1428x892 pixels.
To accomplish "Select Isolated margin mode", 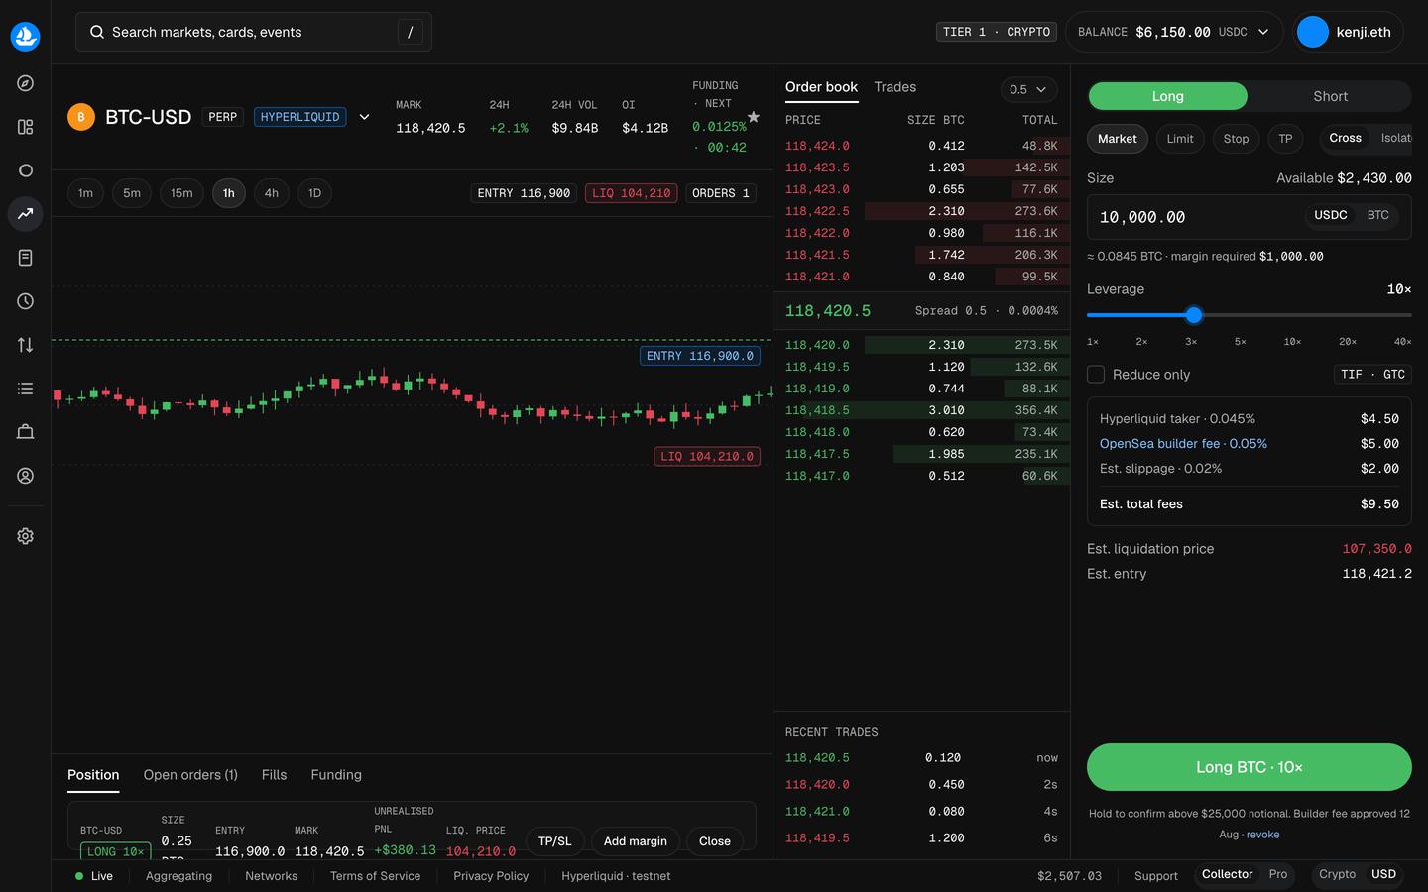I will 1395,138.
